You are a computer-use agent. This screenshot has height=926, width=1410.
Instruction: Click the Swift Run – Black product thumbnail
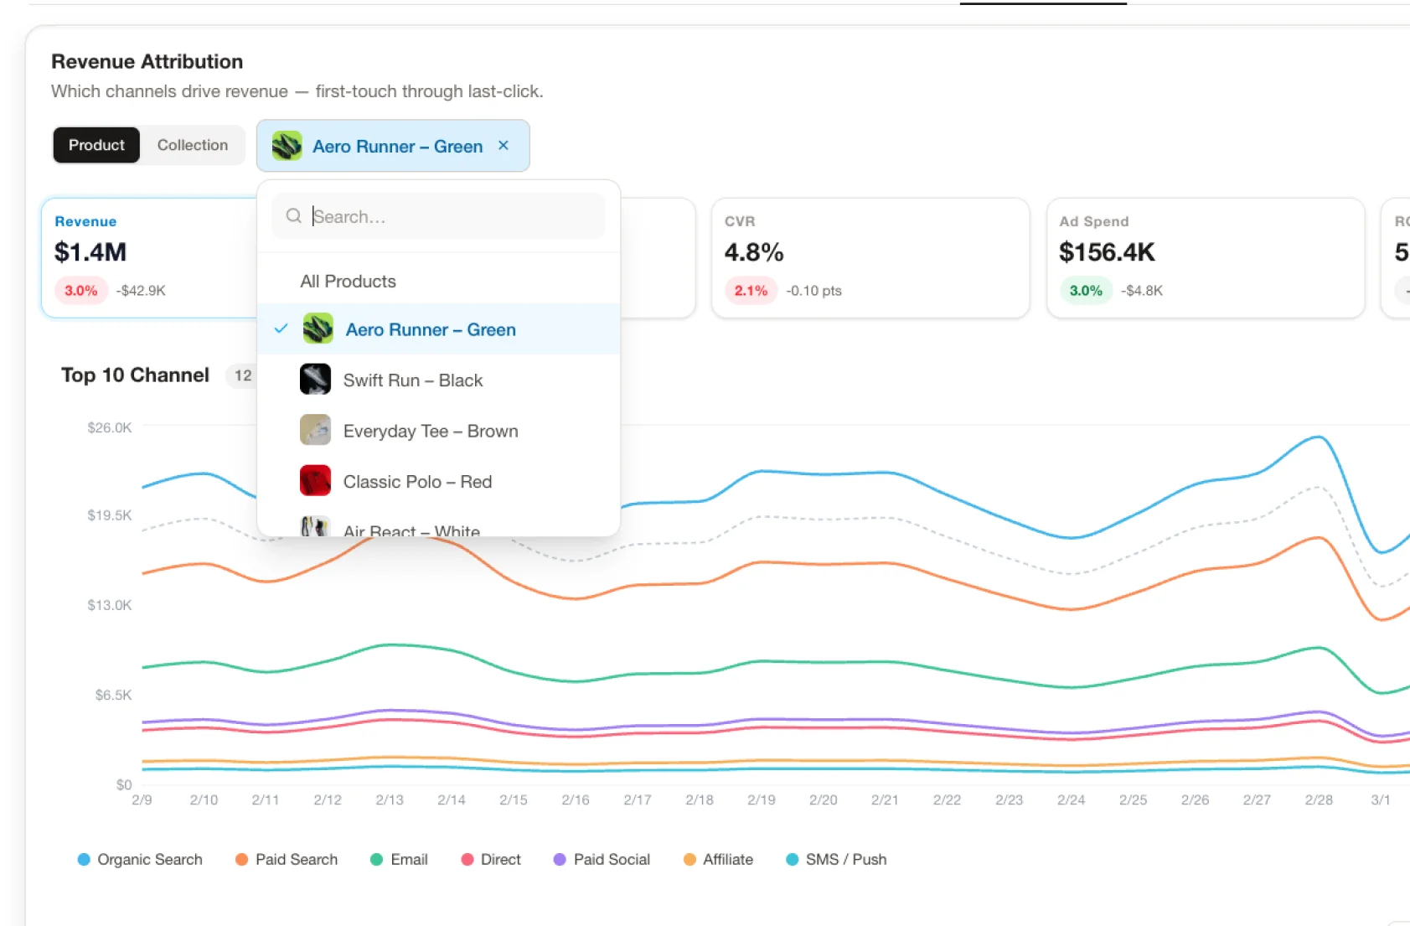315,380
